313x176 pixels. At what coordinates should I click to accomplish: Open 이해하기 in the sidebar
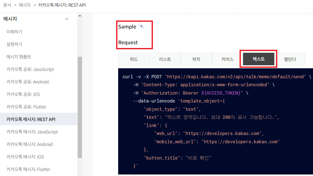coord(14,32)
